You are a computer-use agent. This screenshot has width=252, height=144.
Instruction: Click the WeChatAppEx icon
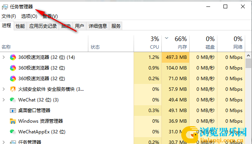coord(13,132)
